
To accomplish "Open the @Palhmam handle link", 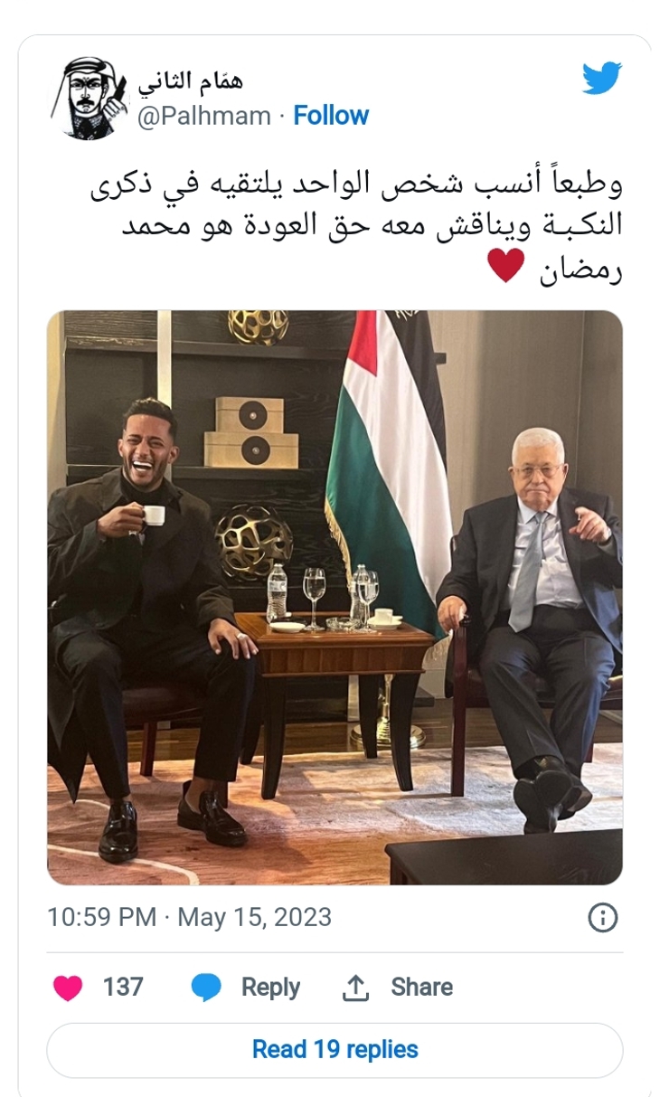I will point(203,116).
